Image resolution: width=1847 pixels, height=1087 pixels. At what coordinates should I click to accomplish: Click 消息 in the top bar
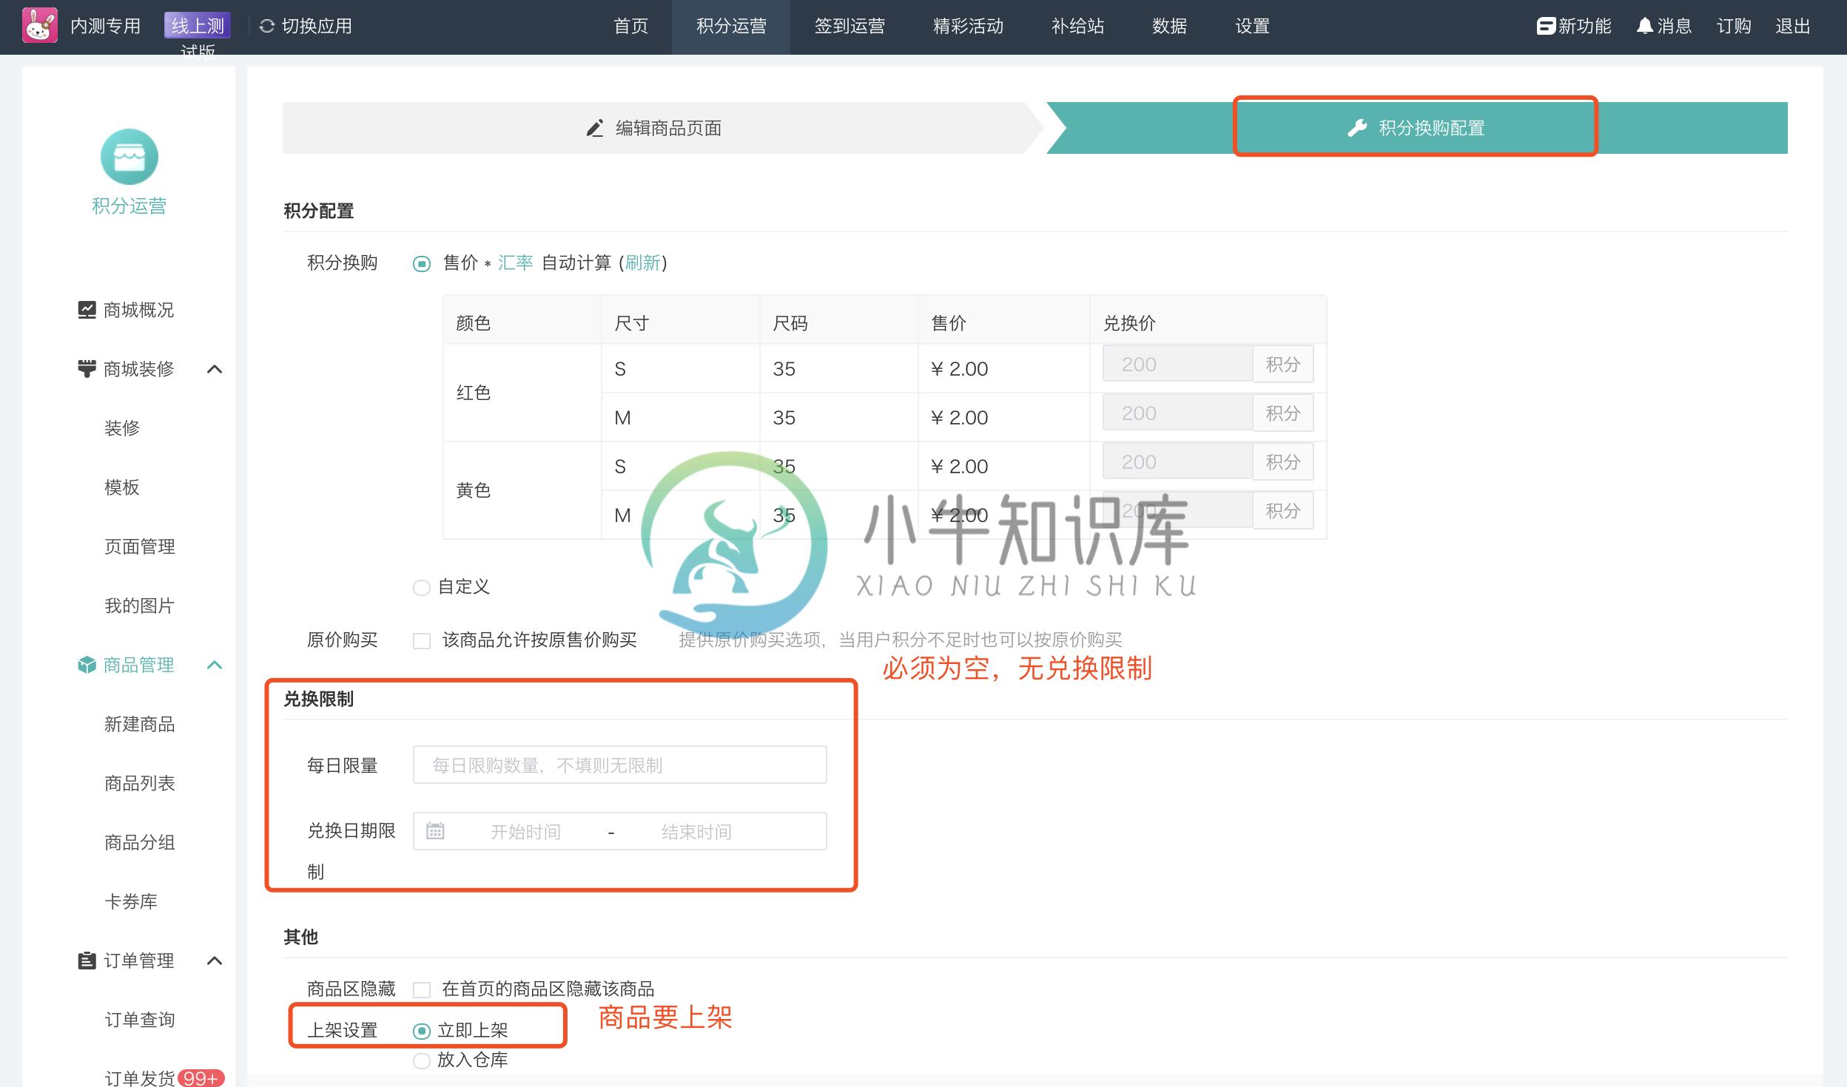coord(1675,27)
